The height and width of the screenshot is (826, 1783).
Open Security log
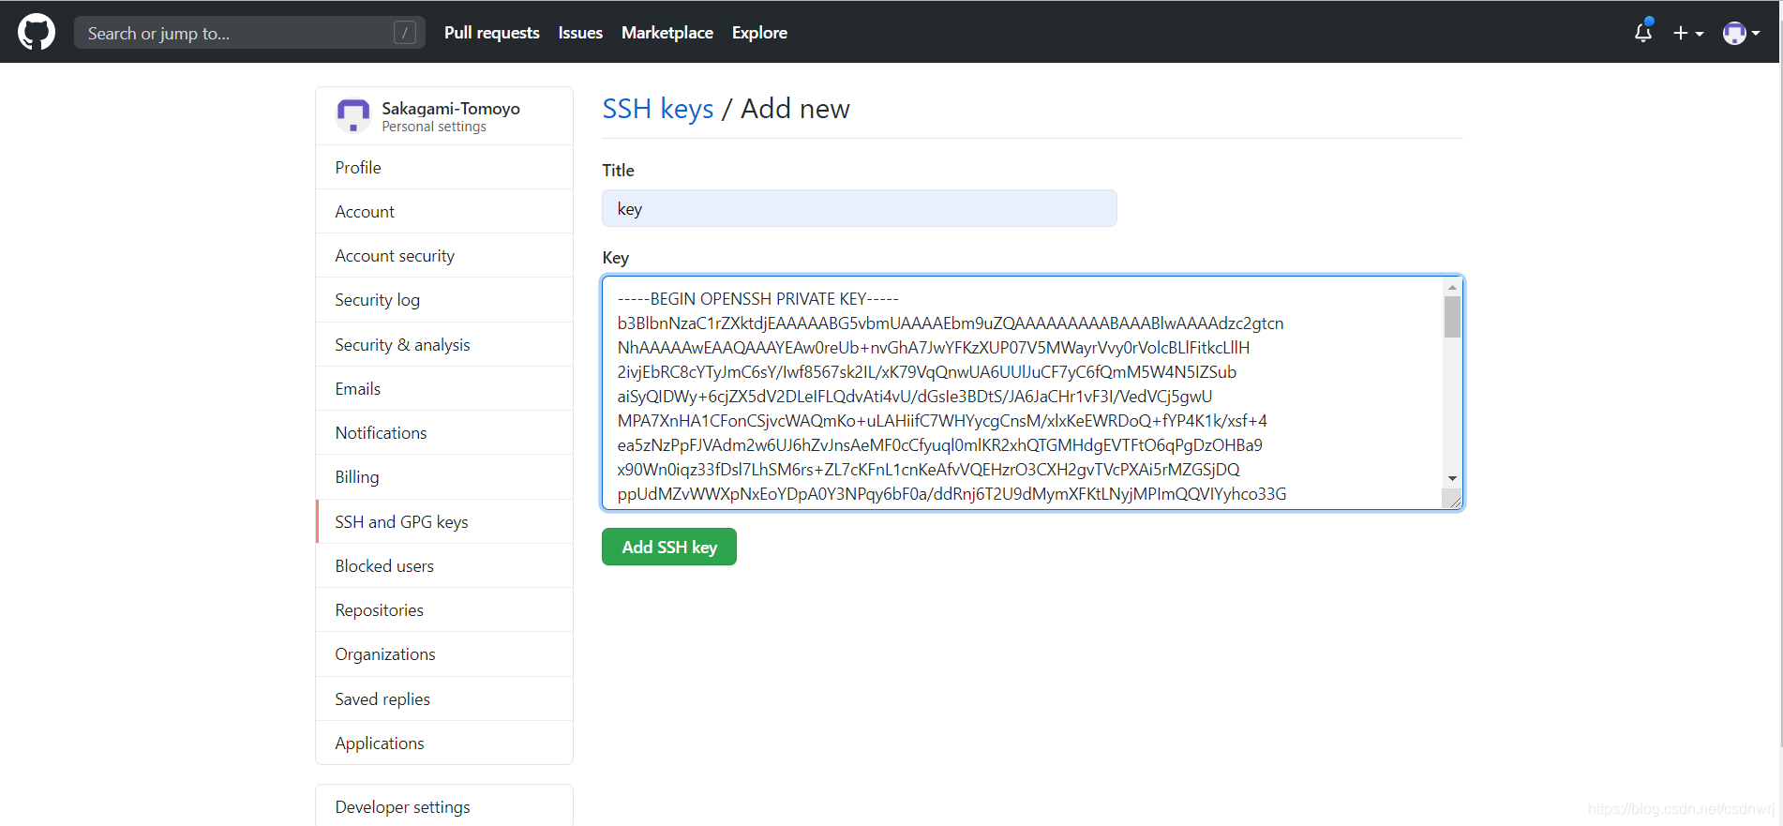click(444, 300)
